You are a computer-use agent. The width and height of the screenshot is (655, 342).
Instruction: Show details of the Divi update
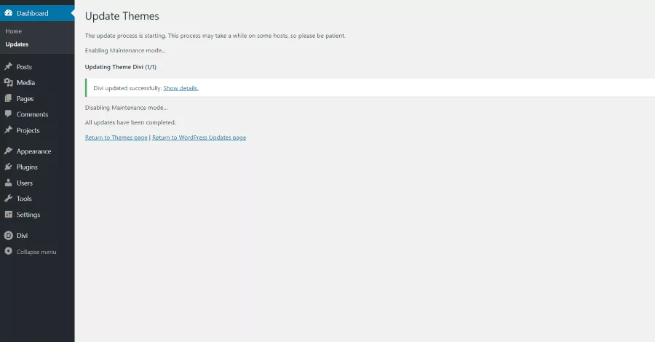tap(181, 88)
